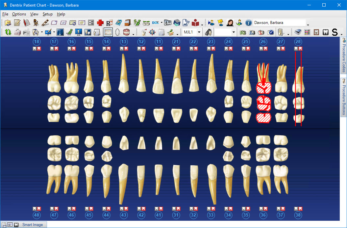Click the blue patient information icon
This screenshot has height=228, width=347.
point(249,23)
